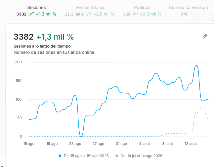Click the 150 y-axis label
Viewport: 214px width, 167px height.
click(18, 81)
